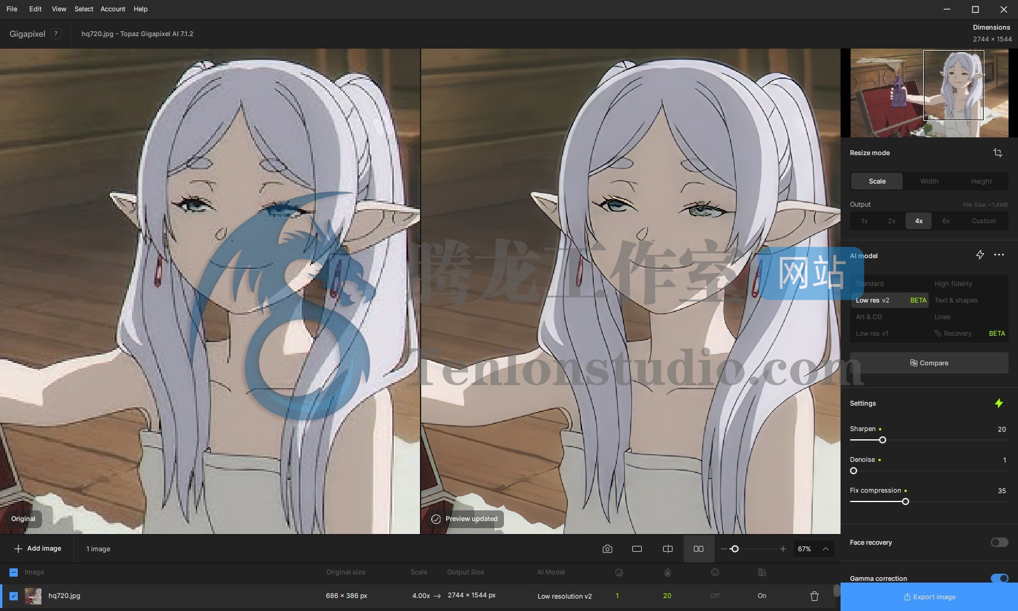
Task: Select the 4x output scale
Action: 919,221
